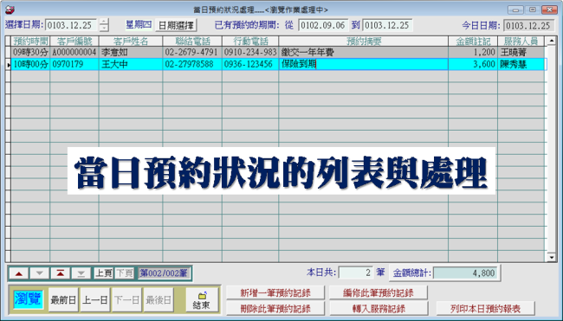
Task: Click 刪除此筆預約記錄 to delete appointment
Action: pos(275,309)
